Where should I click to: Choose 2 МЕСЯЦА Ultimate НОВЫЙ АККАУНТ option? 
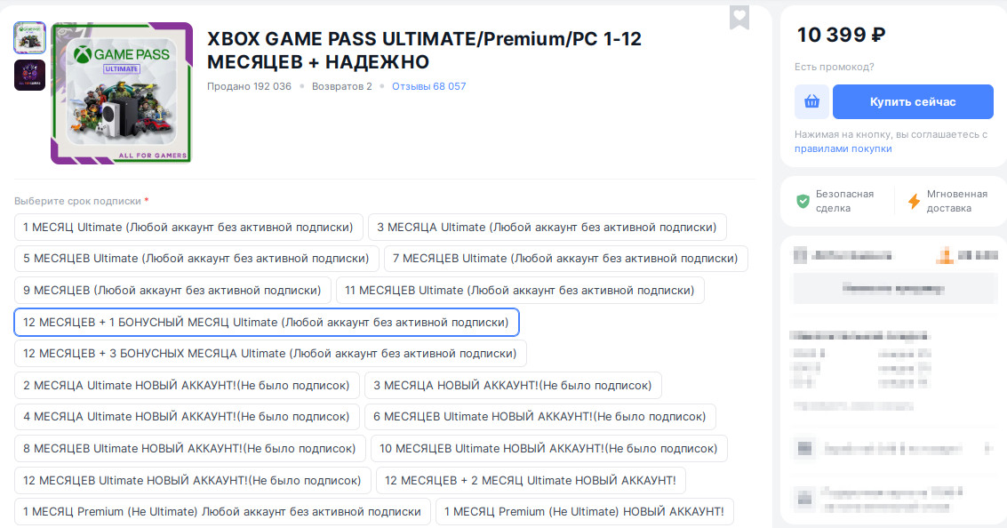(187, 385)
